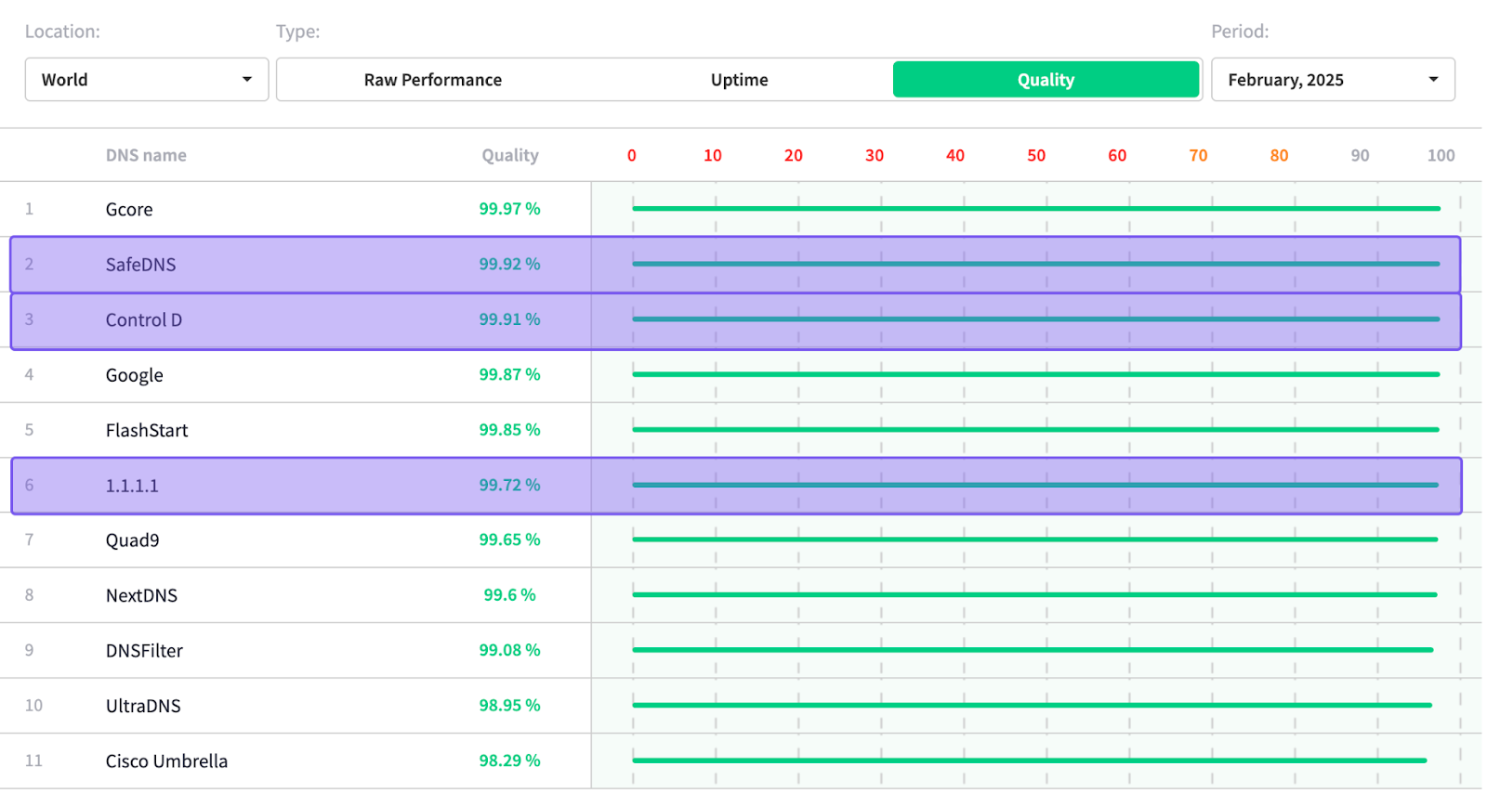Viewport: 1487px width, 793px height.
Task: Click the Cisco Umbrella DNS name
Action: 166,761
